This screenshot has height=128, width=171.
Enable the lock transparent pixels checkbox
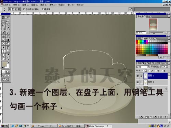(143, 71)
